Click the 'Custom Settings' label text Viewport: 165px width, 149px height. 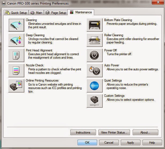[114, 96]
